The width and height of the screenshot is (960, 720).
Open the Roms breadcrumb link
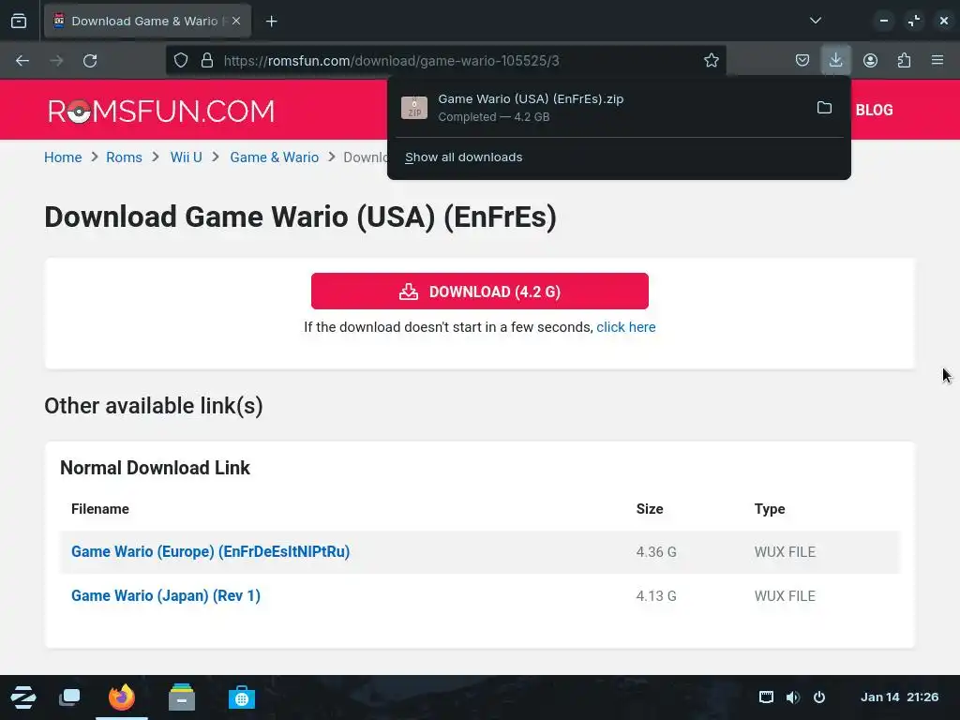(x=124, y=157)
